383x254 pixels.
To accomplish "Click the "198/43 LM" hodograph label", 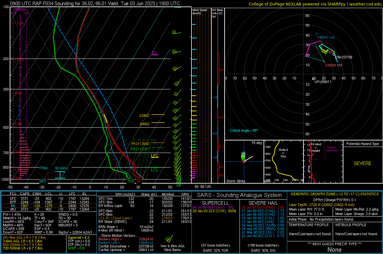I will pos(326,37).
